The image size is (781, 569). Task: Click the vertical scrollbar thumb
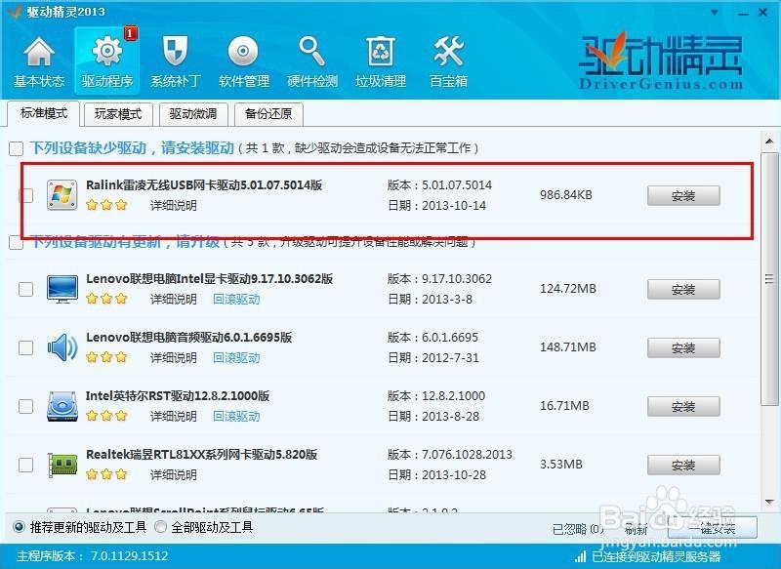click(x=769, y=279)
